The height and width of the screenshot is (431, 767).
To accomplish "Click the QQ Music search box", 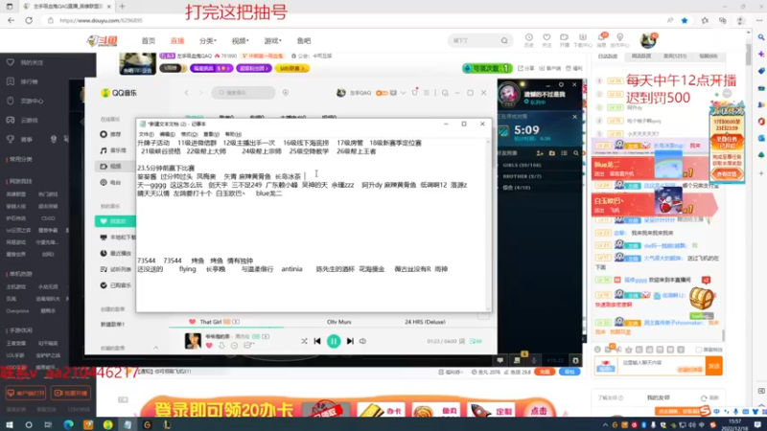I will coord(244,92).
